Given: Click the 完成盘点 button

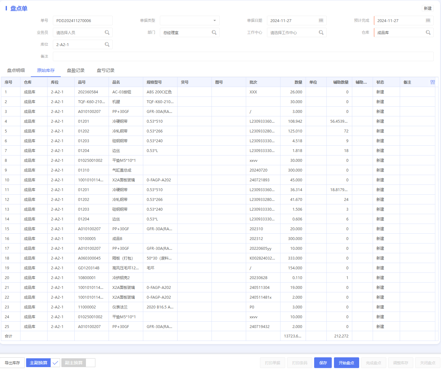Looking at the screenshot, I should 374,363.
